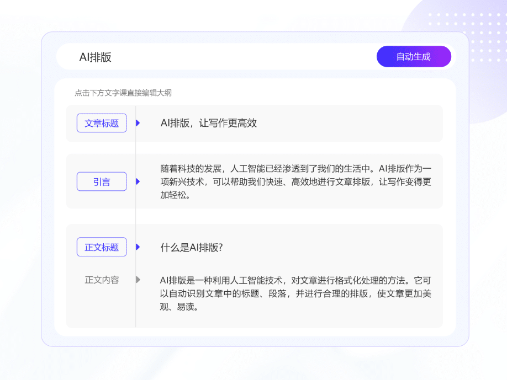
Task: Edit the intro paragraph starting 随着科技的发展
Action: click(295, 181)
